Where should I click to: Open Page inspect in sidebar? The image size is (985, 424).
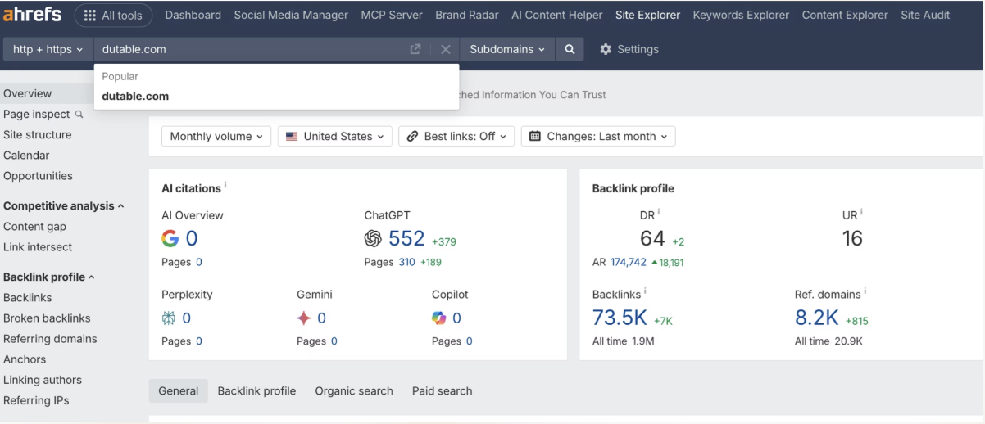coord(43,114)
